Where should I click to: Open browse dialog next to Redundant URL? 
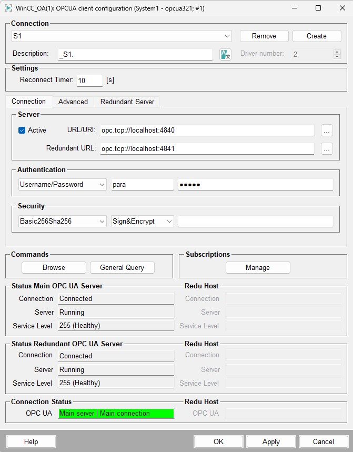pos(327,149)
